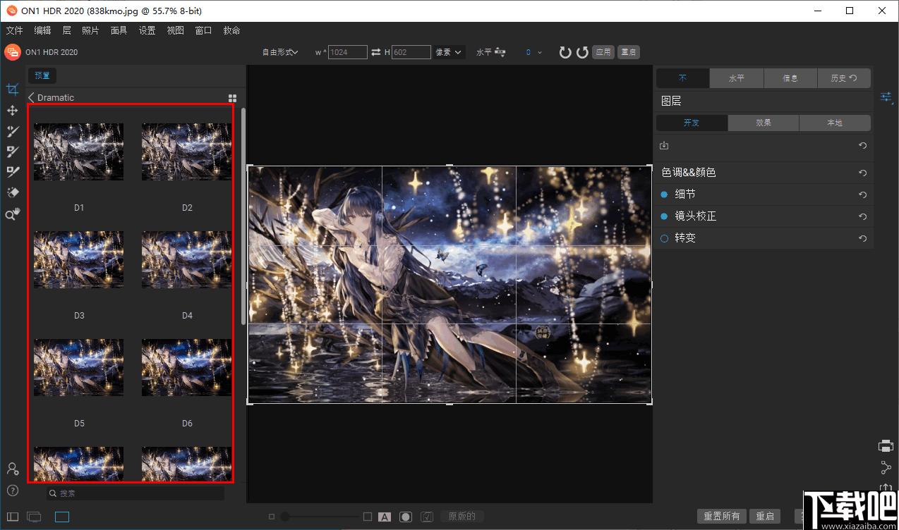Open the 自由形式 crop ratio dropdown
899x530 pixels.
pyautogui.click(x=280, y=52)
